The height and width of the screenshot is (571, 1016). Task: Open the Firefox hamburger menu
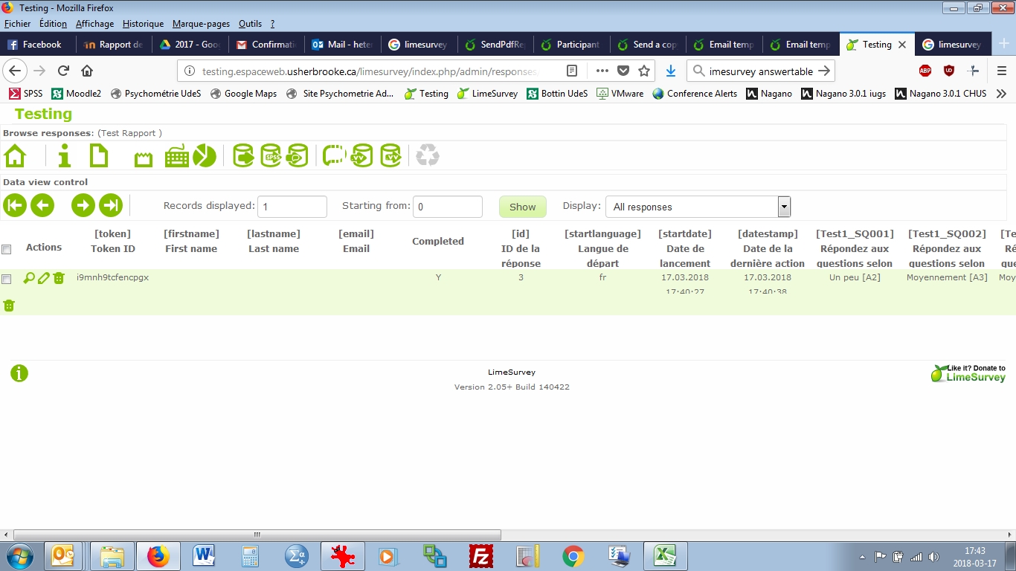pos(1002,71)
